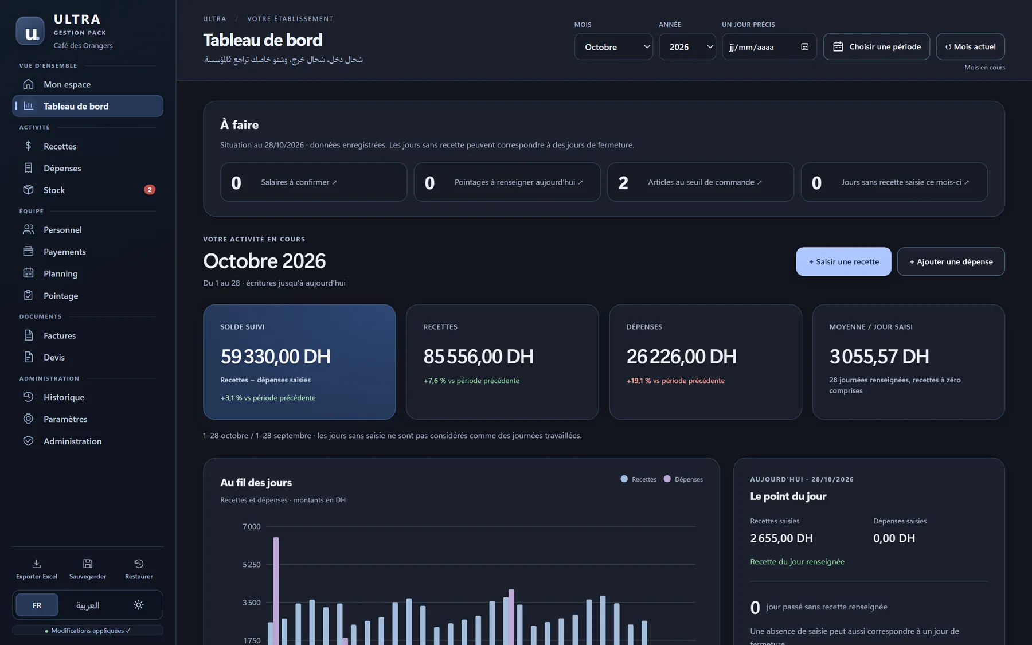1032x645 pixels.
Task: Click the date field jj/mm/aaaa
Action: [769, 47]
